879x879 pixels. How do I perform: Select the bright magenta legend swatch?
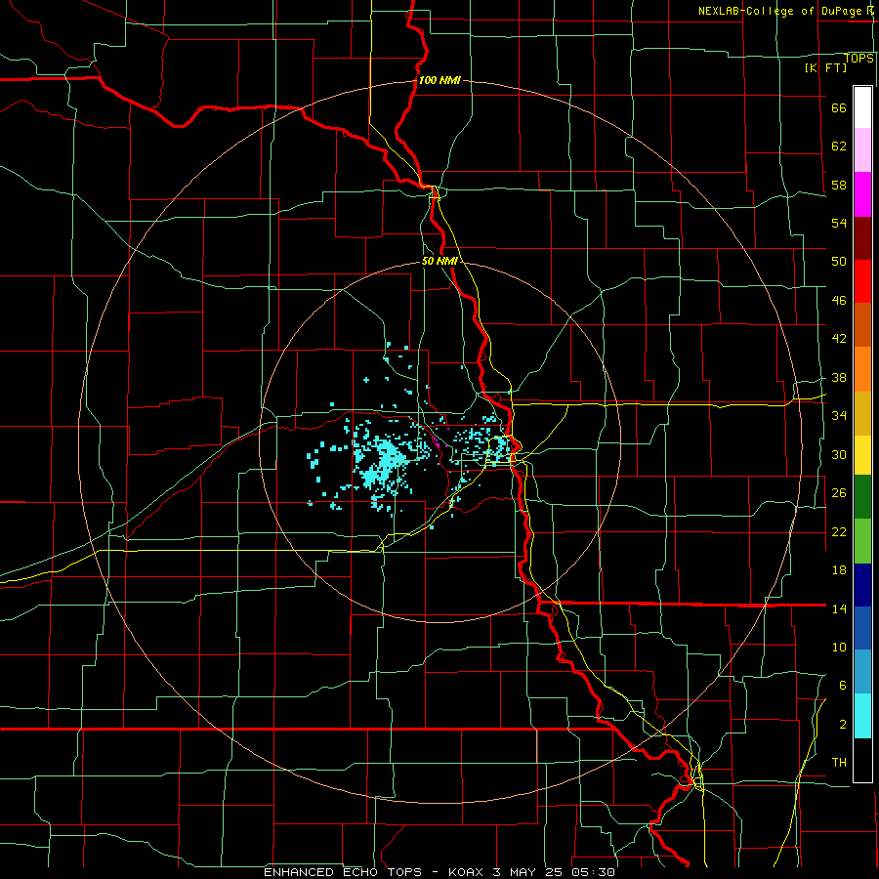pos(862,194)
